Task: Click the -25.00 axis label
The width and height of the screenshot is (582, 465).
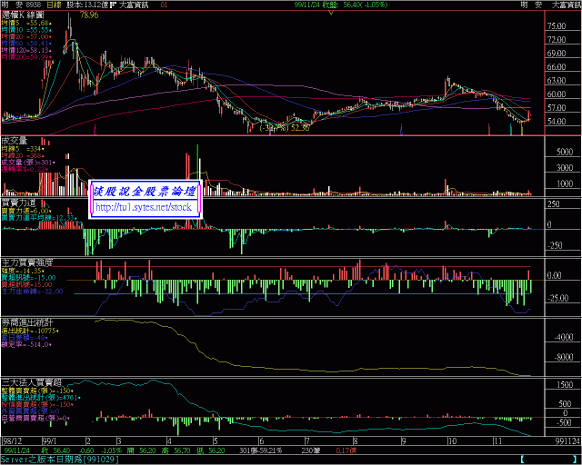Action: tap(557, 299)
